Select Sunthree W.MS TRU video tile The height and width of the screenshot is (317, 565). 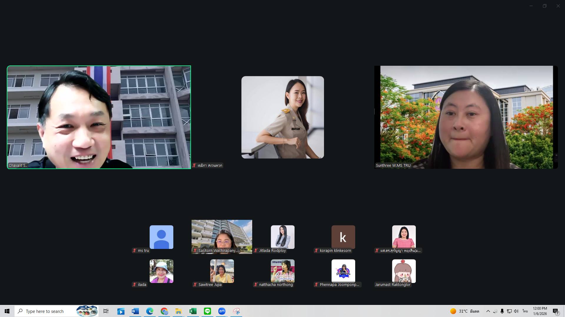click(x=466, y=117)
